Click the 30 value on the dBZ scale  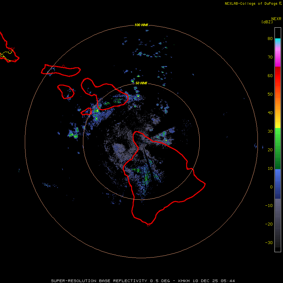(270, 131)
